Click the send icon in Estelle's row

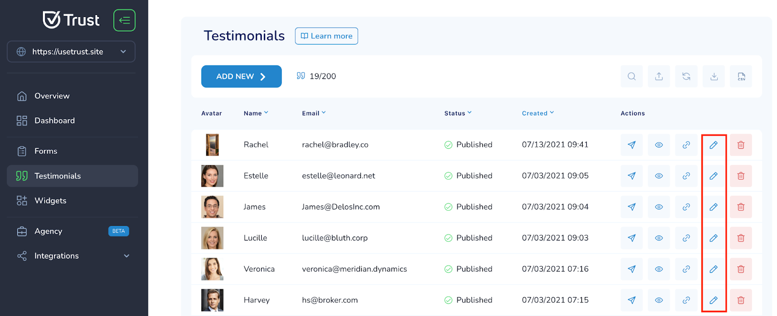631,176
